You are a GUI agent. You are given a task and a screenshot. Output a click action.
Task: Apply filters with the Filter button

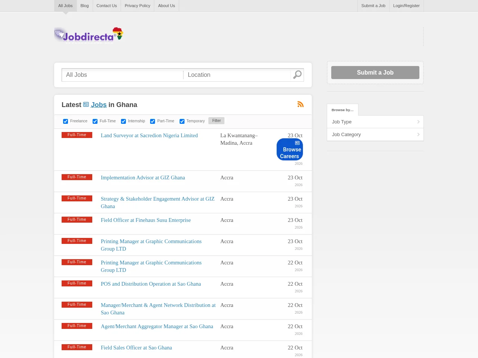[217, 121]
